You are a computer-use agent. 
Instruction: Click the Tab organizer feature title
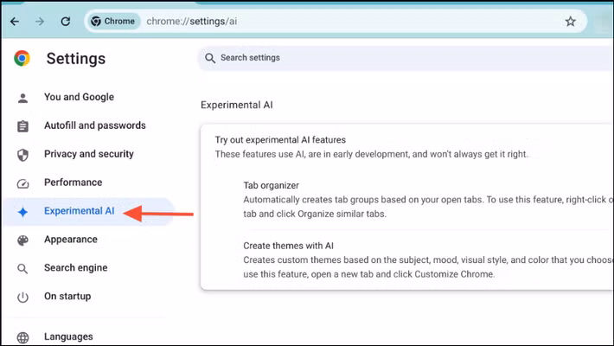point(271,185)
